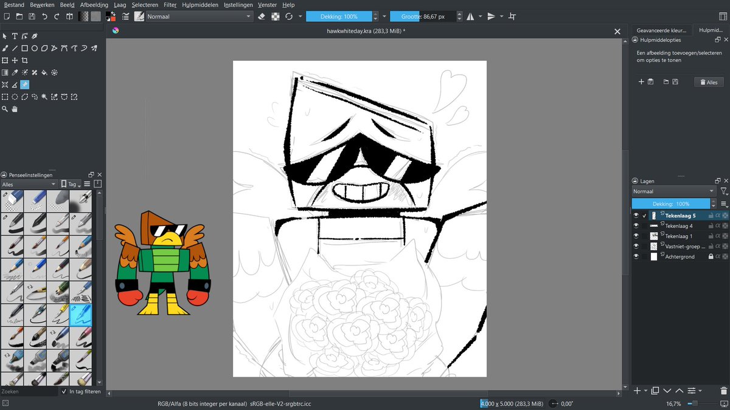730x410 pixels.
Task: Toggle visibility of Tekenlaag 4
Action: pyautogui.click(x=637, y=226)
